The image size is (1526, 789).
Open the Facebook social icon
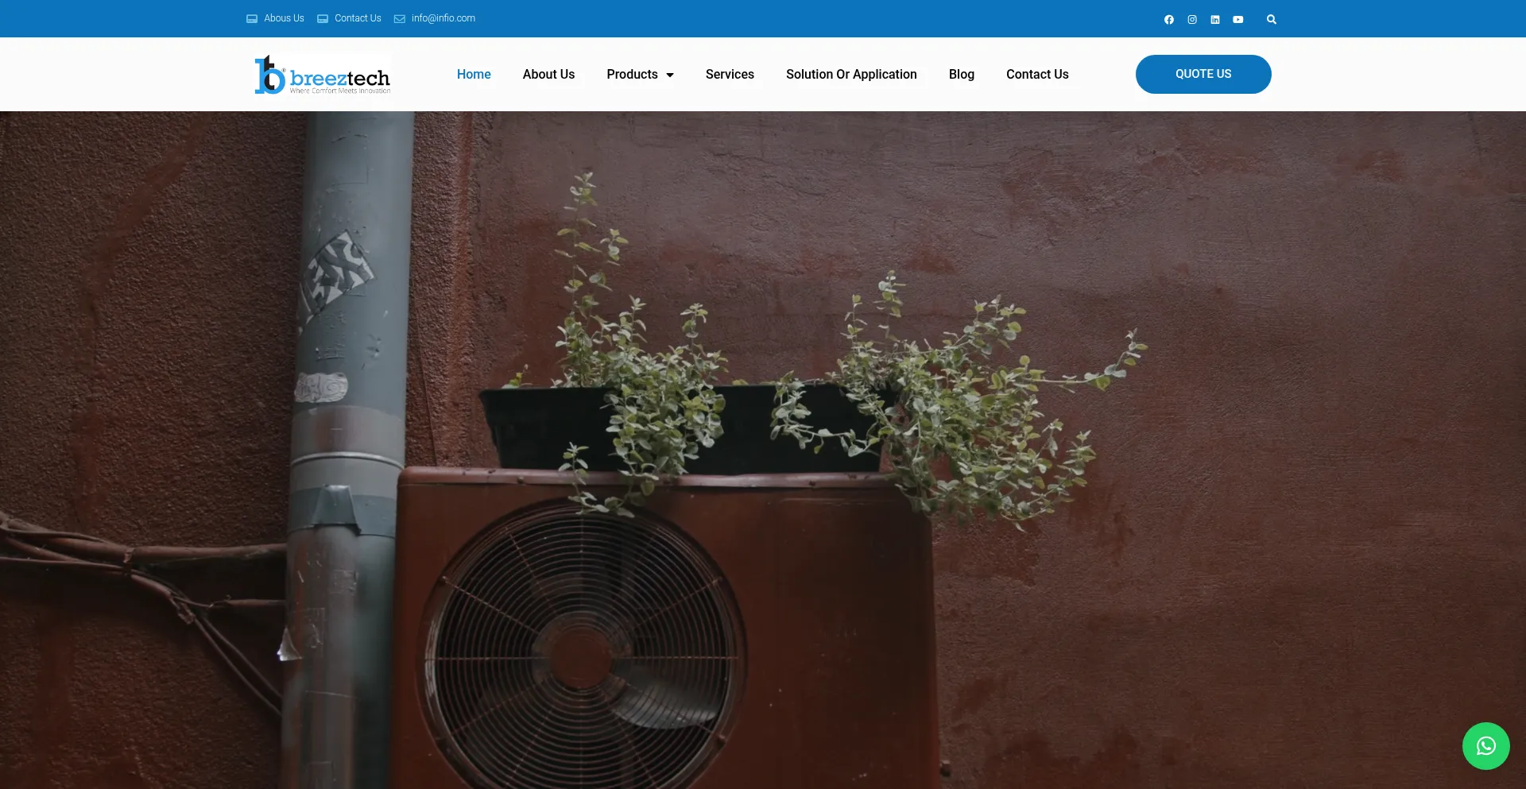point(1168,19)
